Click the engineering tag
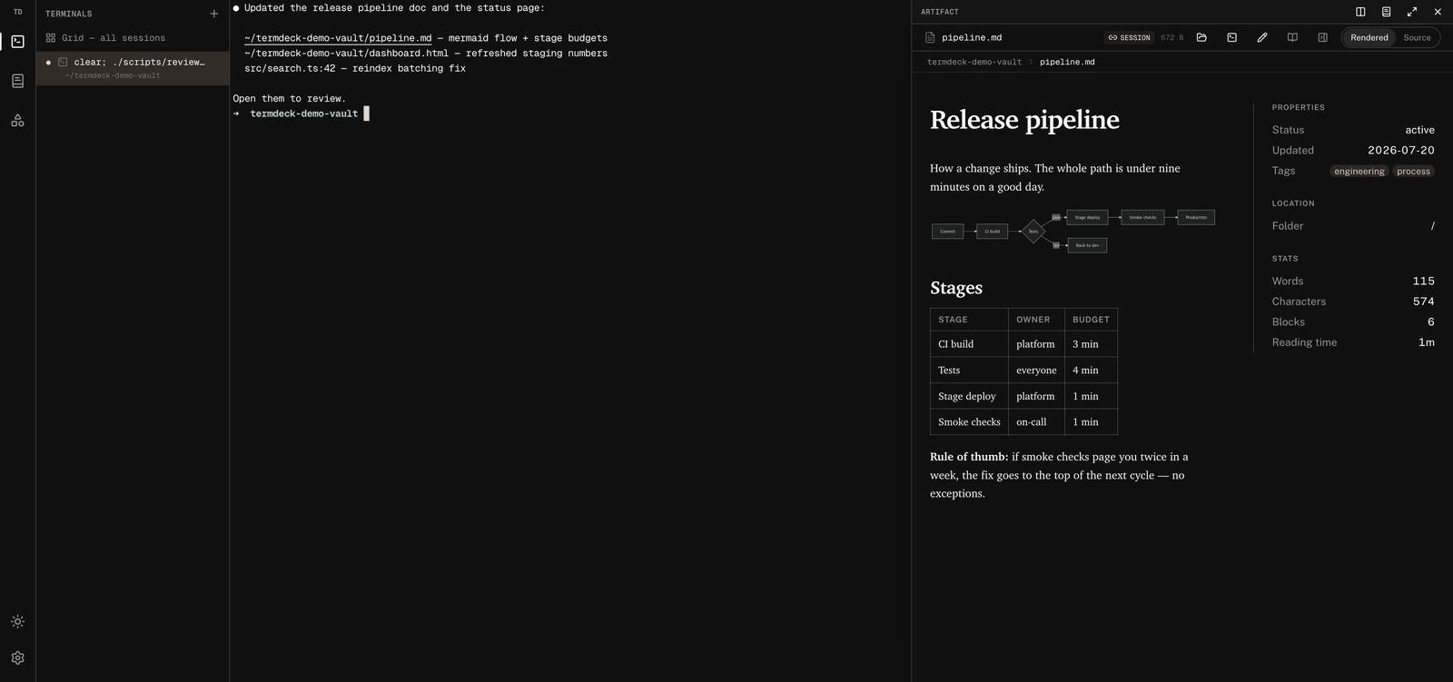Image resolution: width=1453 pixels, height=682 pixels. pos(1359,171)
